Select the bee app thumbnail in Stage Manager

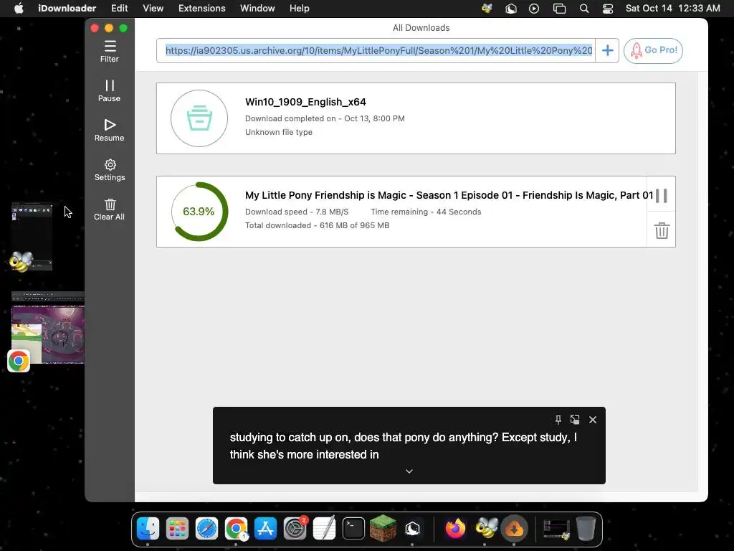(x=32, y=237)
